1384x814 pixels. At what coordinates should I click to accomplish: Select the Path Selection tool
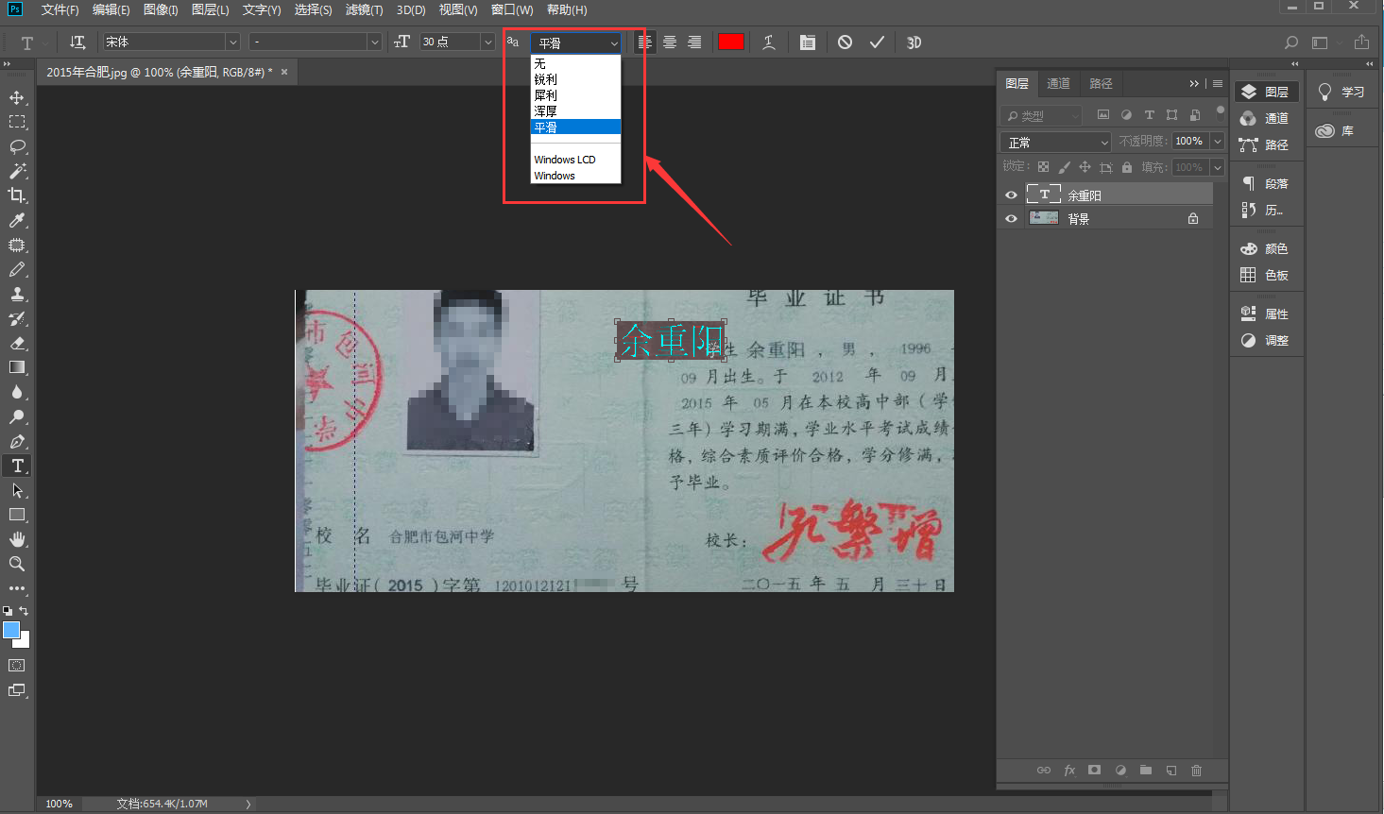(x=17, y=490)
